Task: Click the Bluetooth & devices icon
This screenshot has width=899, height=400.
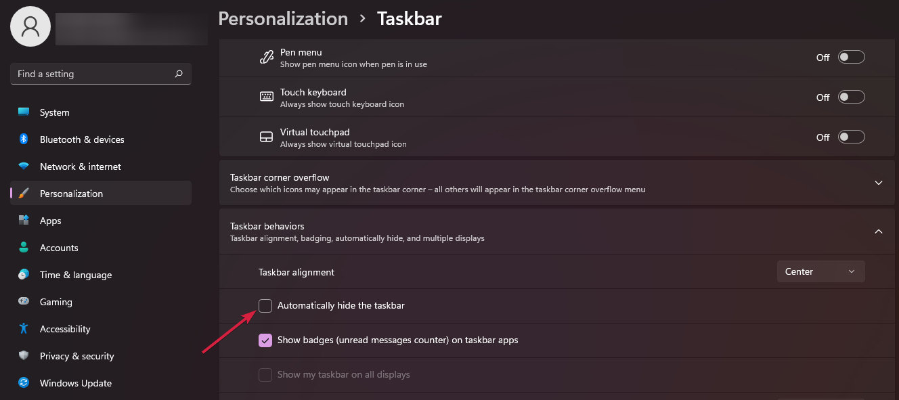Action: coord(24,139)
